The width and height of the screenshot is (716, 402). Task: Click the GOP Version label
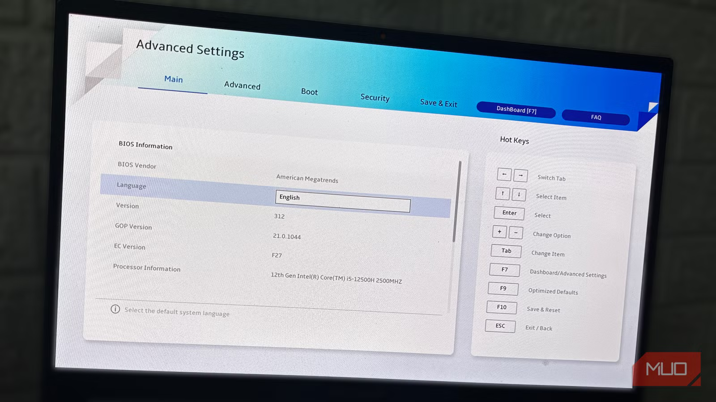(x=133, y=226)
